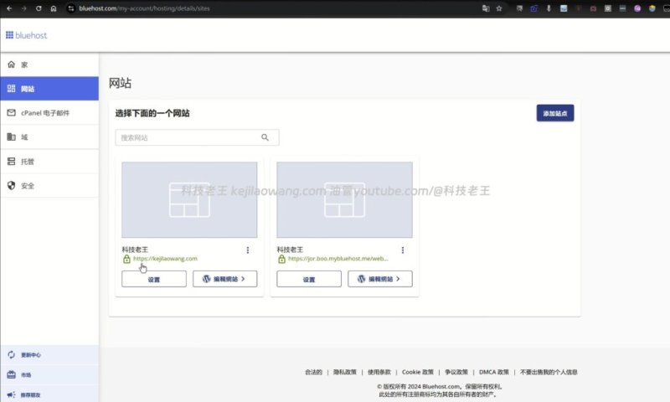
Task: Open the 合法的 footer link
Action: pos(313,372)
